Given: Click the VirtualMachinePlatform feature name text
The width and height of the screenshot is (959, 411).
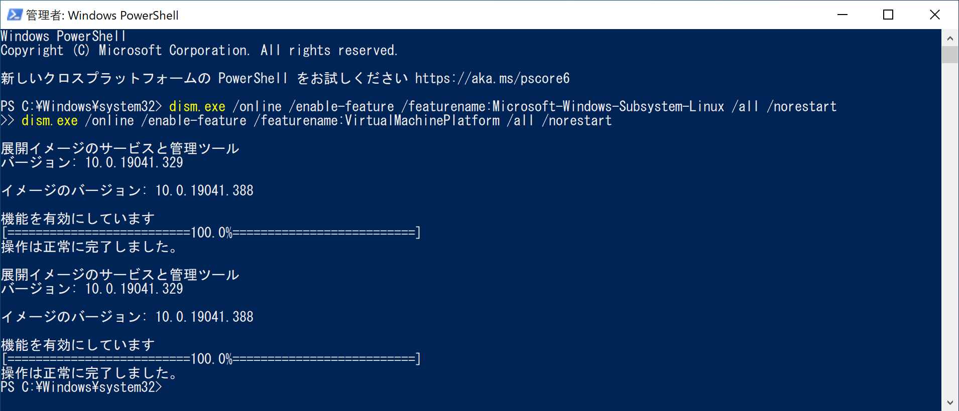Looking at the screenshot, I should [422, 121].
